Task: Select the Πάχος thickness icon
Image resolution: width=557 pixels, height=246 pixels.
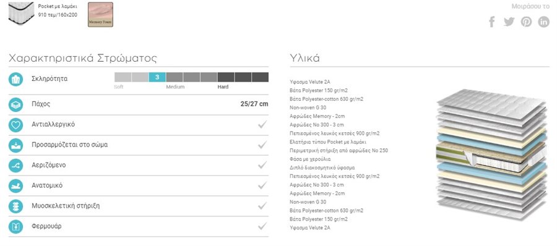Action: coord(15,104)
